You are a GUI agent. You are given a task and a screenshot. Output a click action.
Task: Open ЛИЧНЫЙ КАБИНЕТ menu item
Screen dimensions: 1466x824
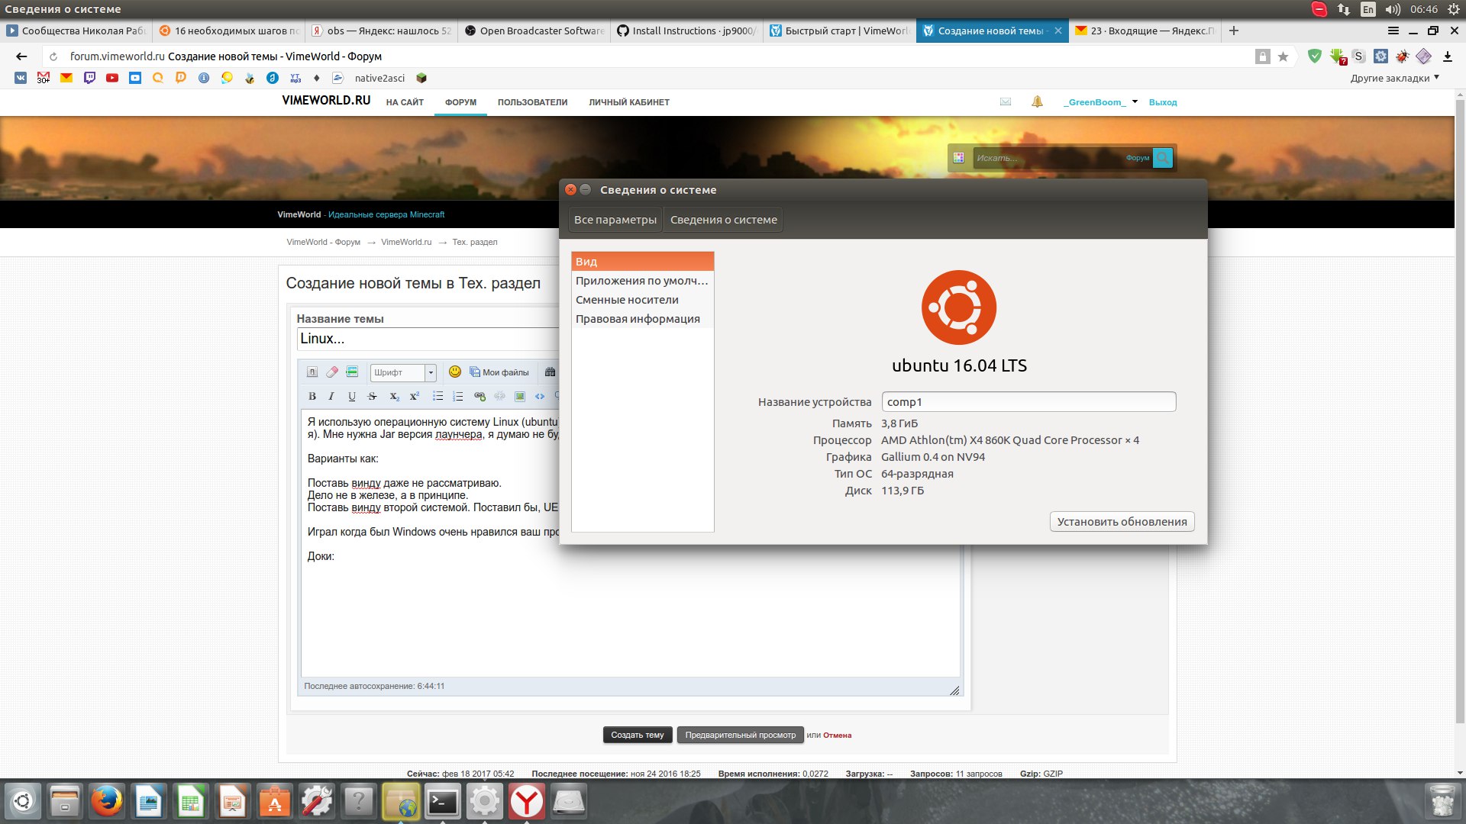[x=629, y=102]
